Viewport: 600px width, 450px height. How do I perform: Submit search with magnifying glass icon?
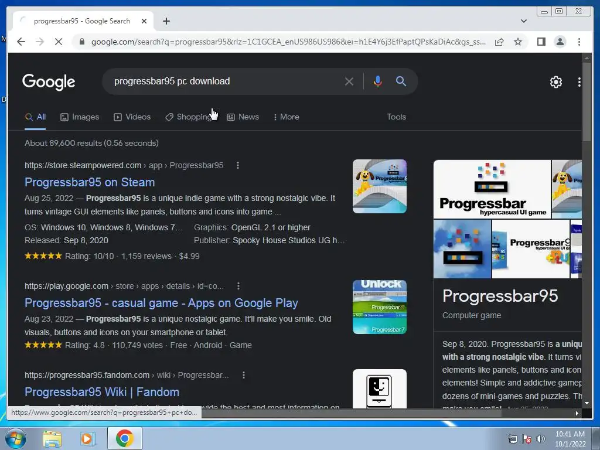(x=401, y=81)
